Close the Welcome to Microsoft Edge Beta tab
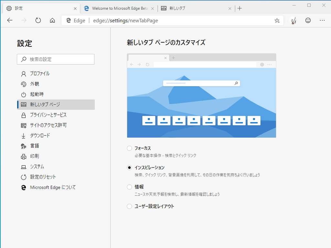The width and height of the screenshot is (331, 248). (153, 8)
